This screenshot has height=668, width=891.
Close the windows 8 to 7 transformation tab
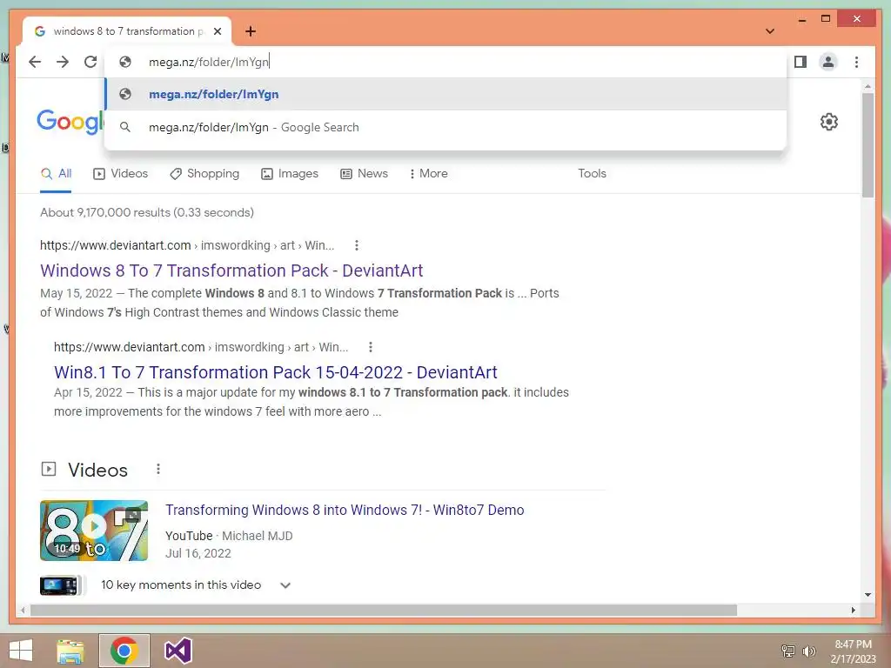pos(217,31)
